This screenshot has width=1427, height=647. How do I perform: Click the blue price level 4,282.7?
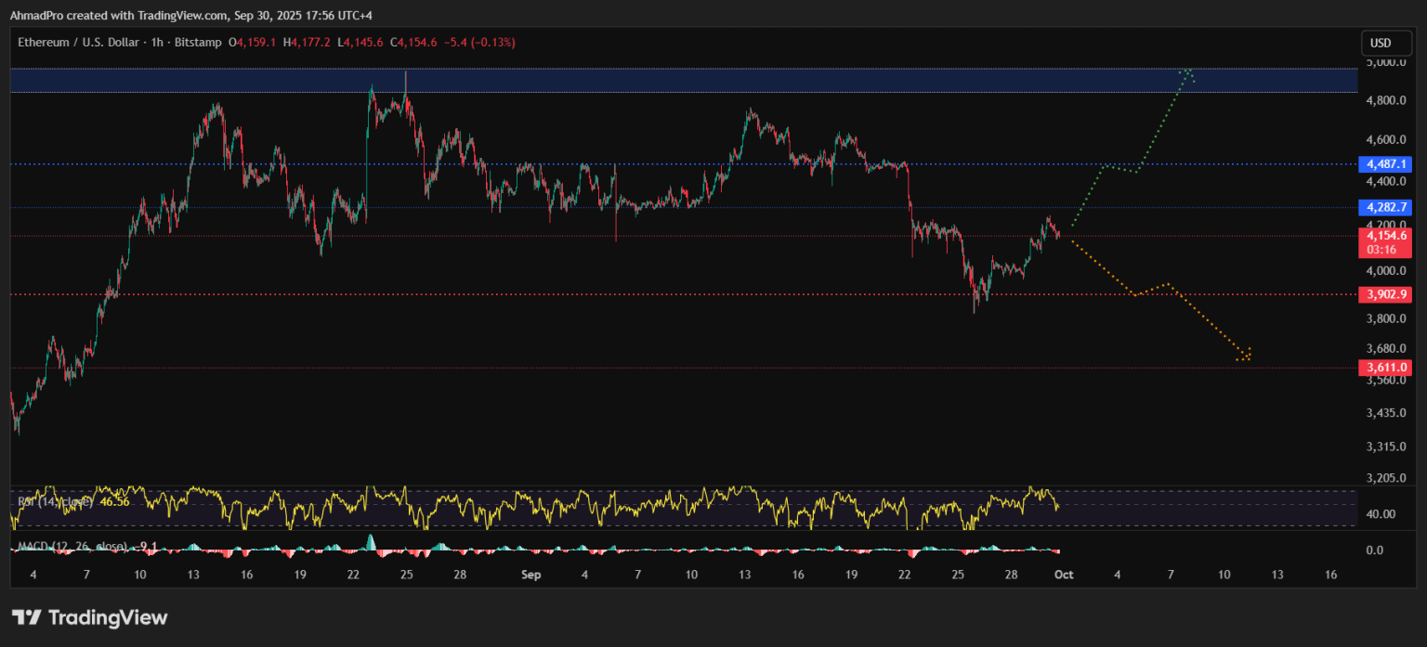1386,207
